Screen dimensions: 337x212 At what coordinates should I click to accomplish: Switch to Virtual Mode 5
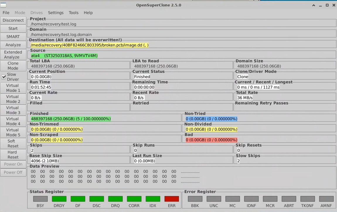(x=13, y=132)
